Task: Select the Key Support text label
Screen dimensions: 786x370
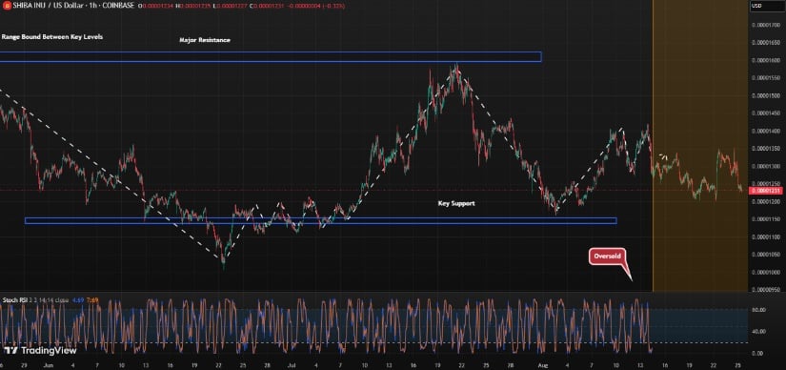Action: pyautogui.click(x=456, y=204)
